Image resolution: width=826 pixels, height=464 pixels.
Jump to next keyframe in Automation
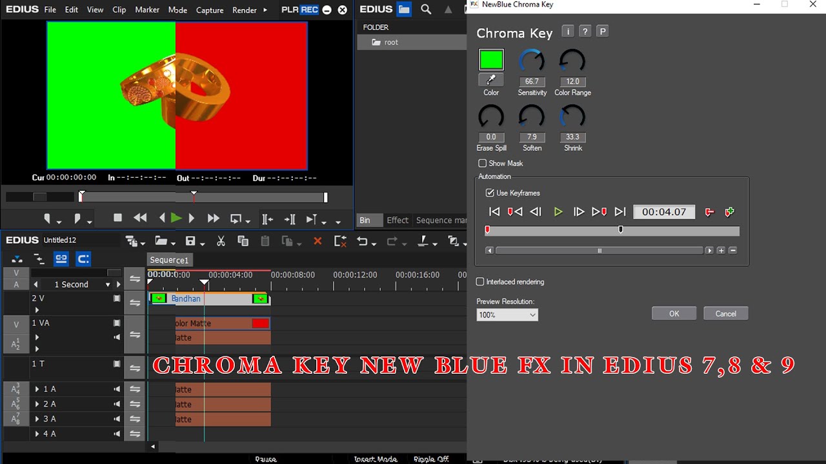[x=599, y=212]
